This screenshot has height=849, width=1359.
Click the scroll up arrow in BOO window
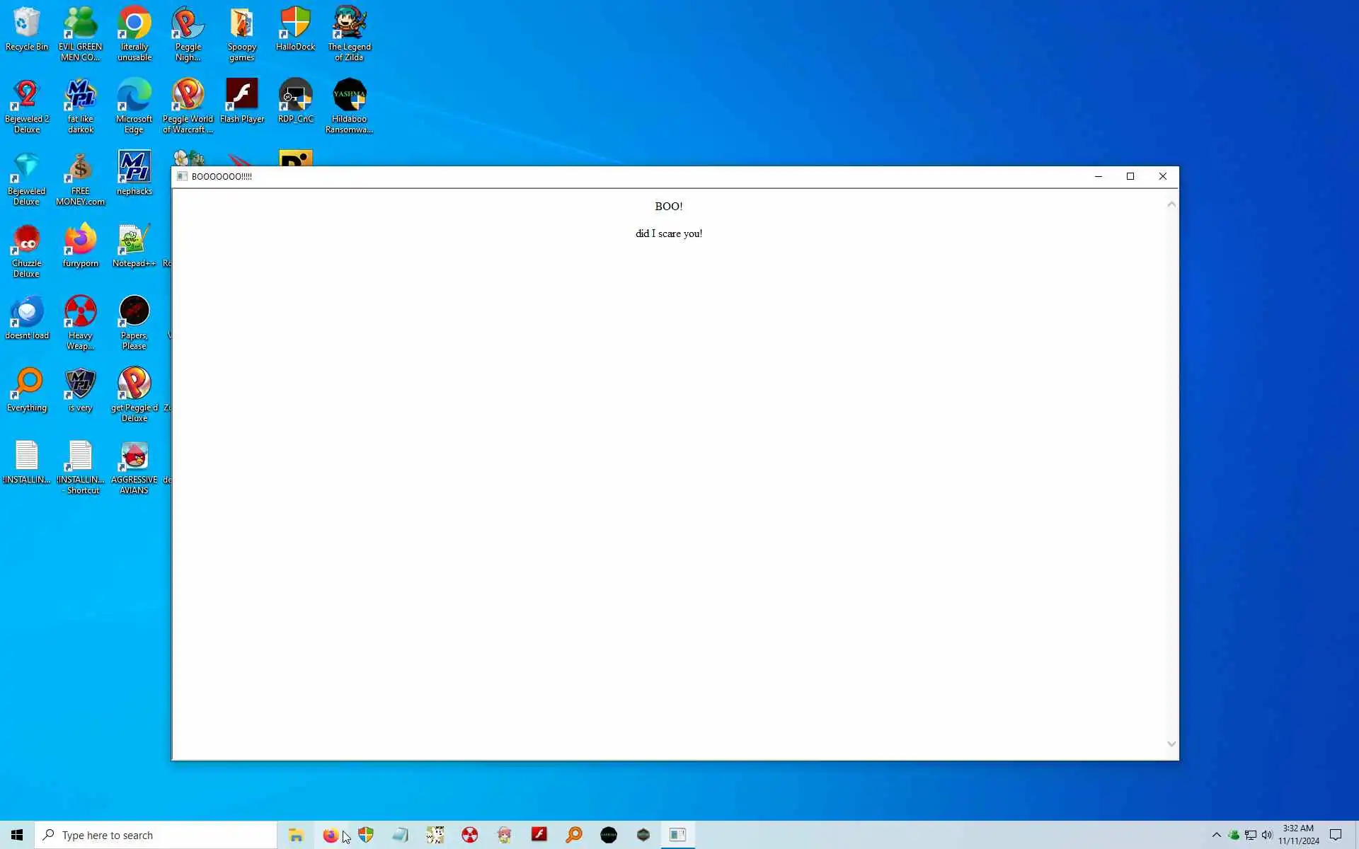coord(1171,204)
